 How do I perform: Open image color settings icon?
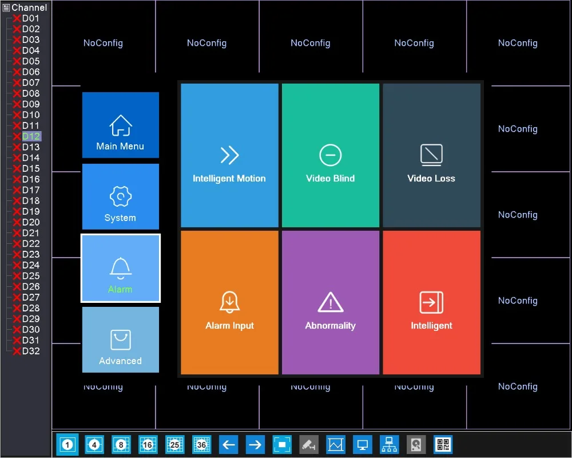pyautogui.click(x=336, y=444)
